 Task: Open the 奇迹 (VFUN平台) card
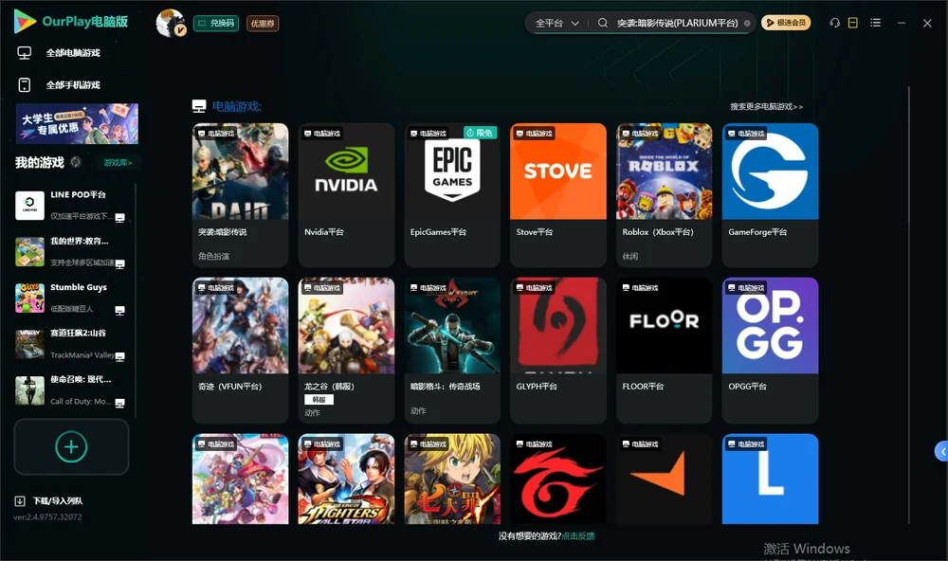(241, 350)
